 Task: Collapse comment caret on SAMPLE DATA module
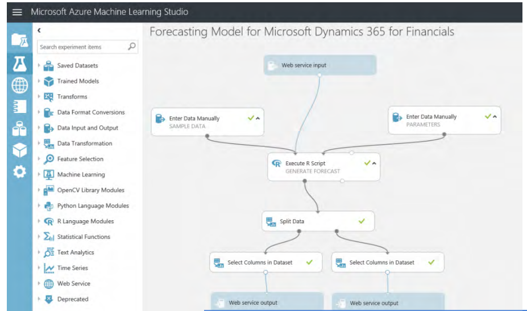pos(258,119)
